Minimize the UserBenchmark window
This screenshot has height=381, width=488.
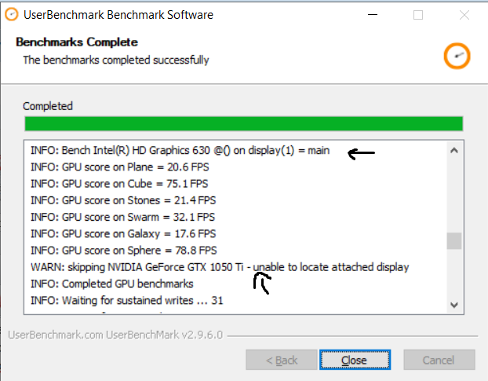pyautogui.click(x=373, y=15)
